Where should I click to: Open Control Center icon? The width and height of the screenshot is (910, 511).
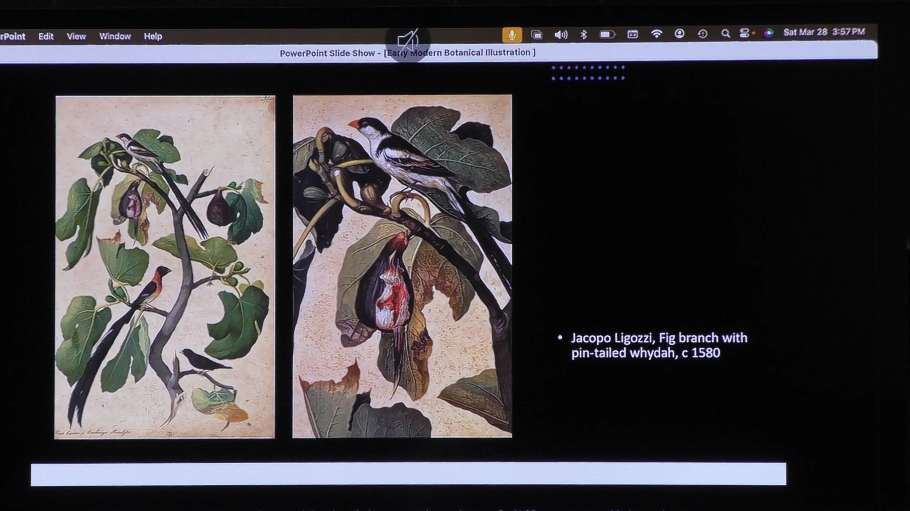[x=745, y=33]
